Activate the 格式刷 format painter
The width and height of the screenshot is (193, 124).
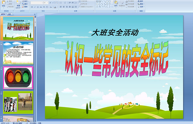tap(10, 7)
